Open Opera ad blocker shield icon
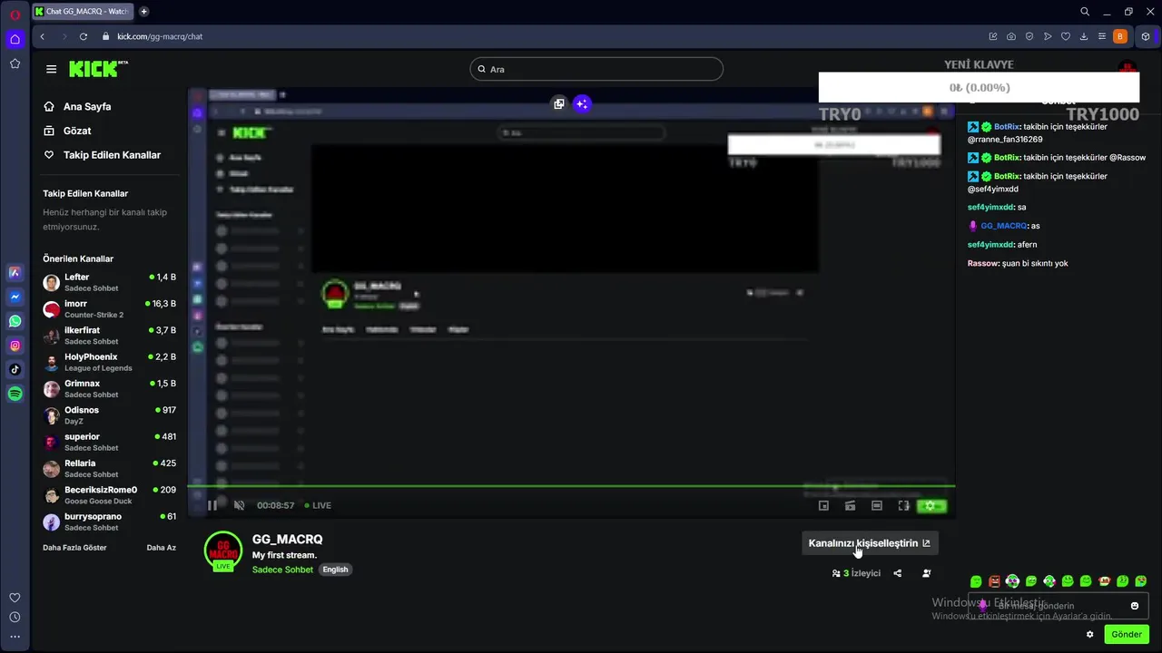The width and height of the screenshot is (1162, 653). (x=1029, y=36)
